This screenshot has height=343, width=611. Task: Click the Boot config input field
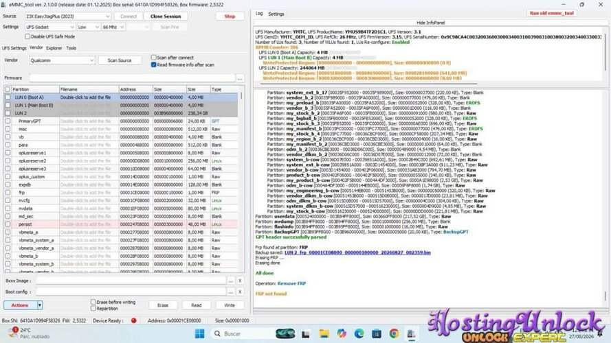[131, 292]
